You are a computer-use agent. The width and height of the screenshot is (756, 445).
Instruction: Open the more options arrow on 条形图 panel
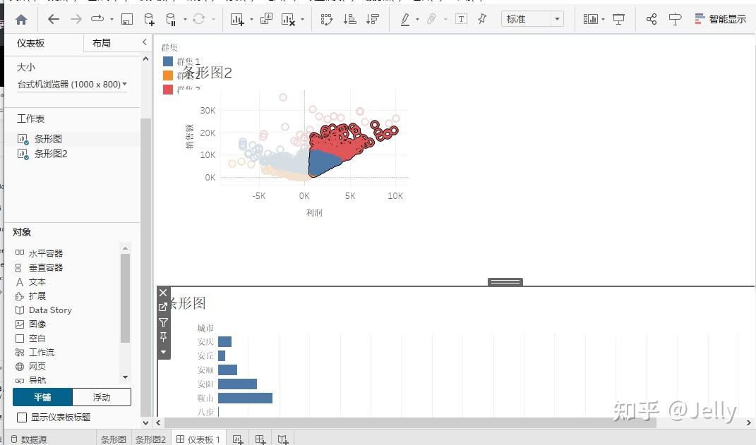point(164,352)
